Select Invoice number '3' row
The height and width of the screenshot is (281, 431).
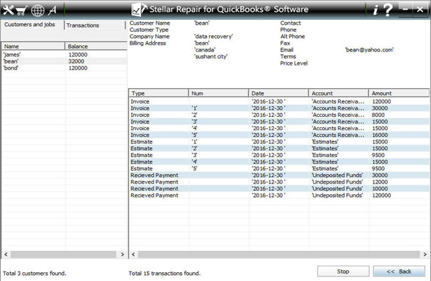point(279,121)
